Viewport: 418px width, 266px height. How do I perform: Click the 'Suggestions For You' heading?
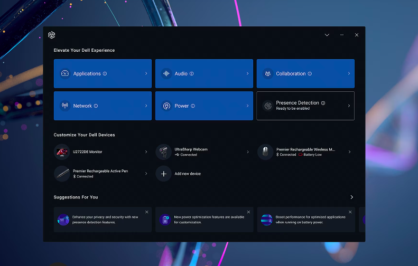coord(76,197)
